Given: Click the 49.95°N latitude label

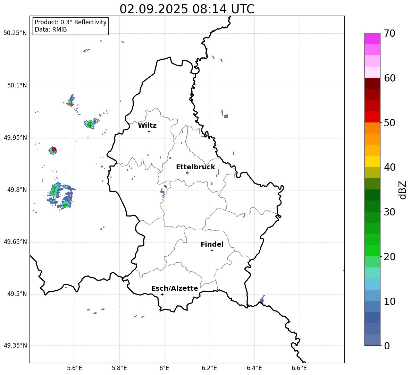Looking at the screenshot, I should (15, 138).
